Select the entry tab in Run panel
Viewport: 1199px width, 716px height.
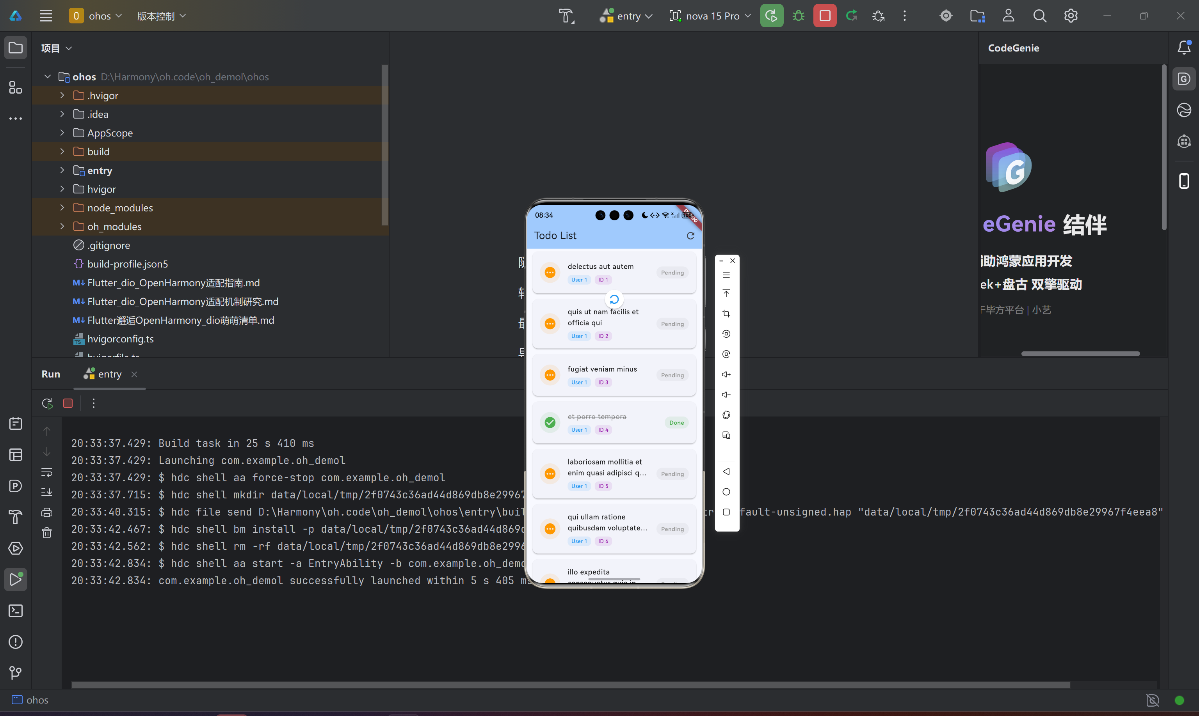click(109, 374)
